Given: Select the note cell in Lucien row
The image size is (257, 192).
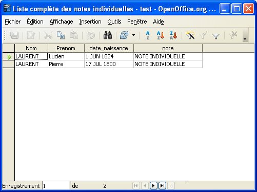Looking at the screenshot, I should (x=168, y=56).
